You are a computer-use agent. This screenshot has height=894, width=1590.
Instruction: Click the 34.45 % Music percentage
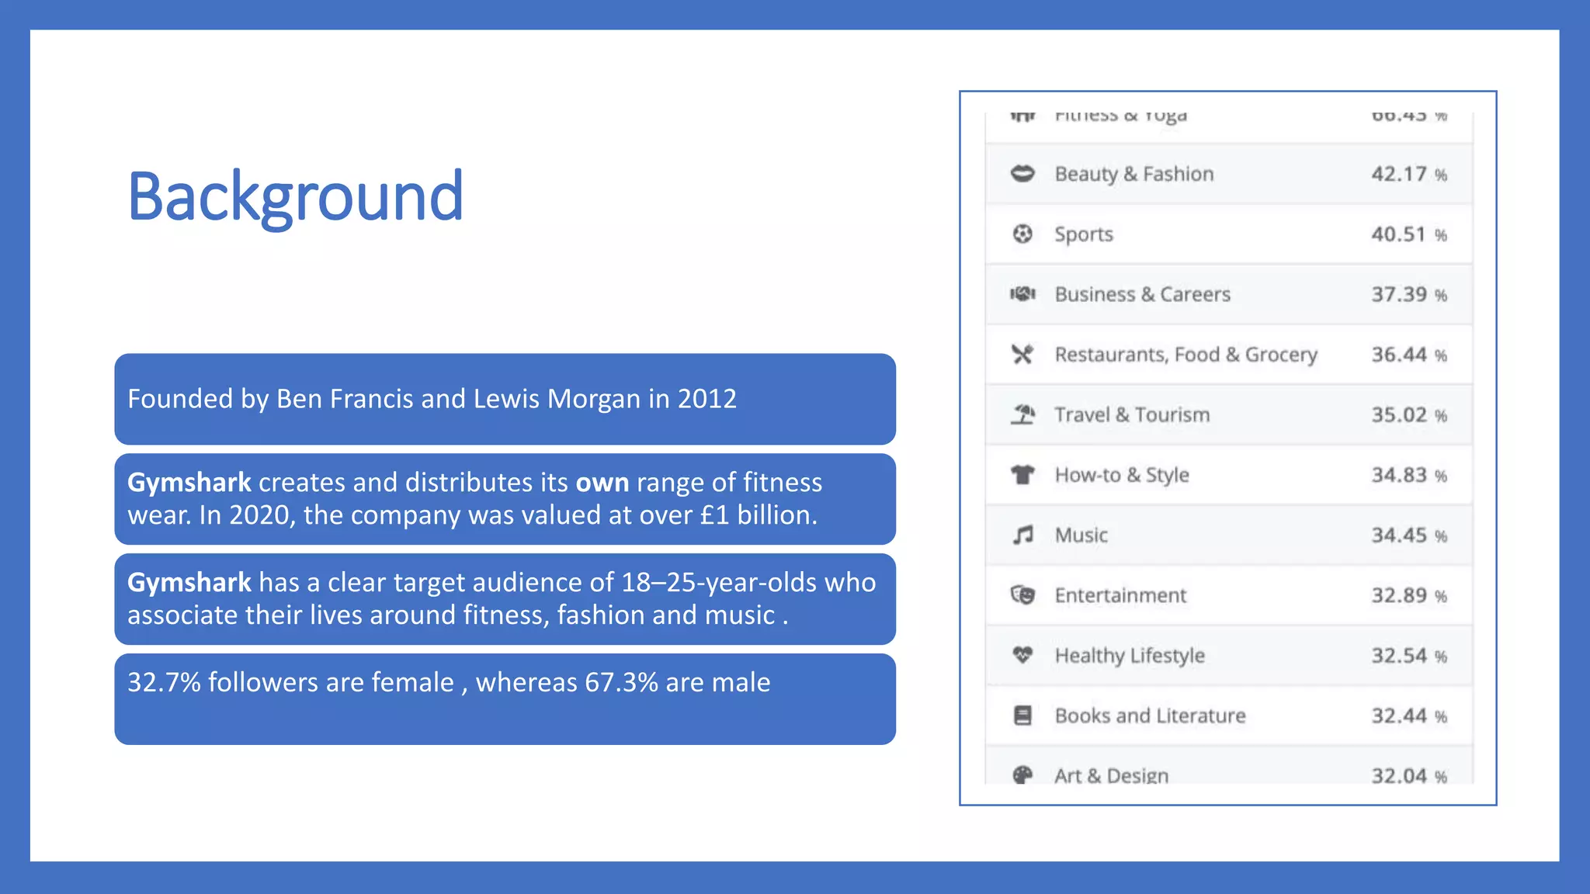pos(1408,535)
